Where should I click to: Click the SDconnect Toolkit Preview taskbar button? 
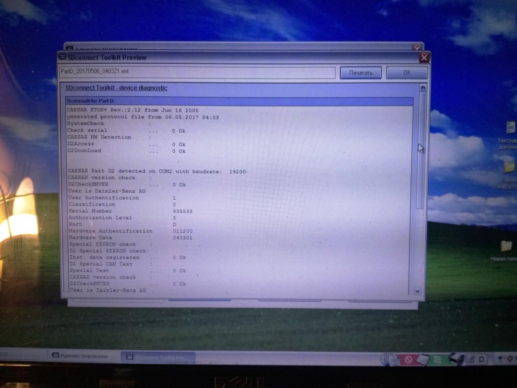(159, 357)
